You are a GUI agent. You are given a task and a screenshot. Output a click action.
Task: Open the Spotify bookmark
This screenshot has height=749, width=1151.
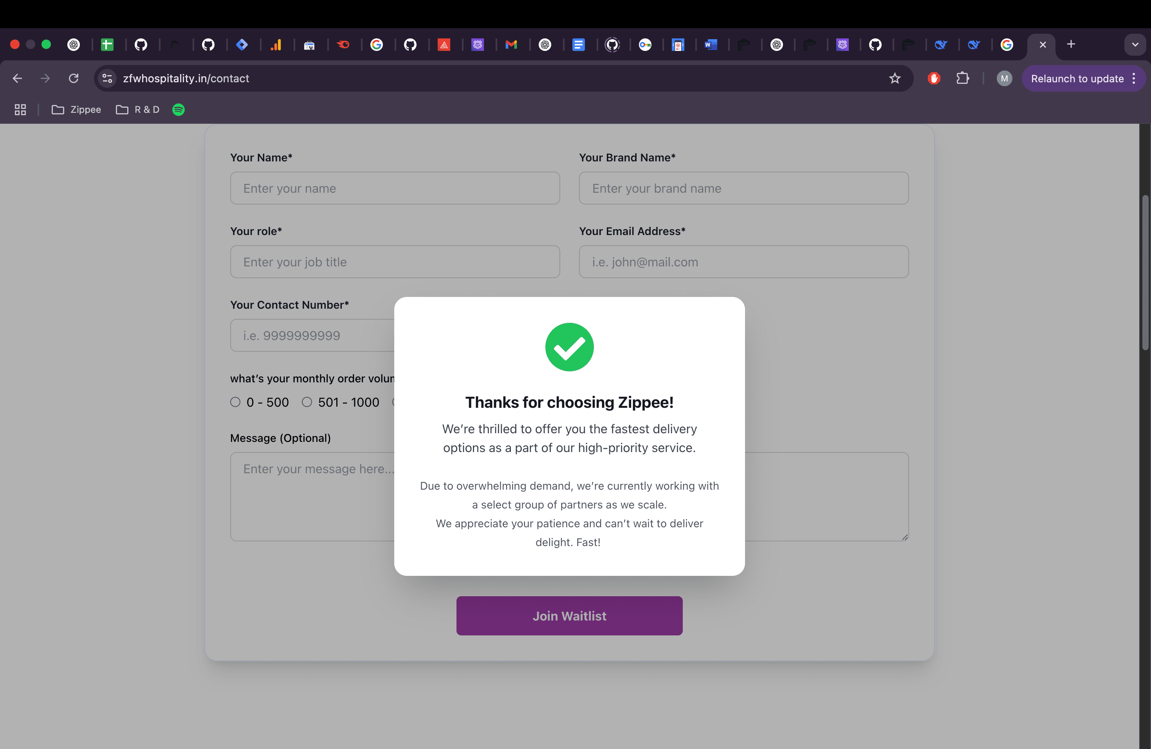tap(179, 110)
